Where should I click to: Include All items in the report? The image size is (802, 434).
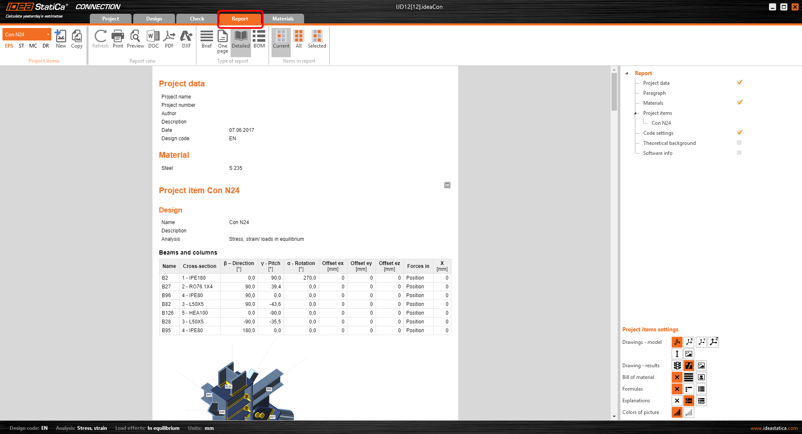(x=299, y=39)
